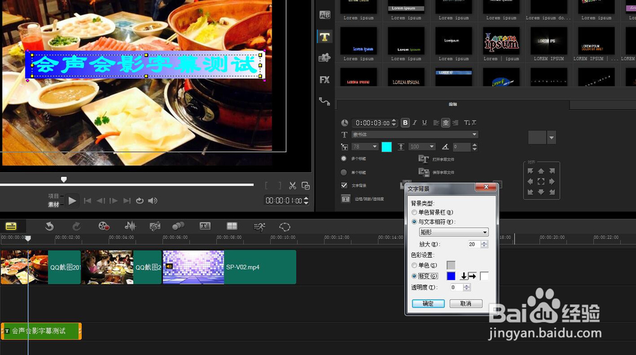Align text center

point(446,123)
